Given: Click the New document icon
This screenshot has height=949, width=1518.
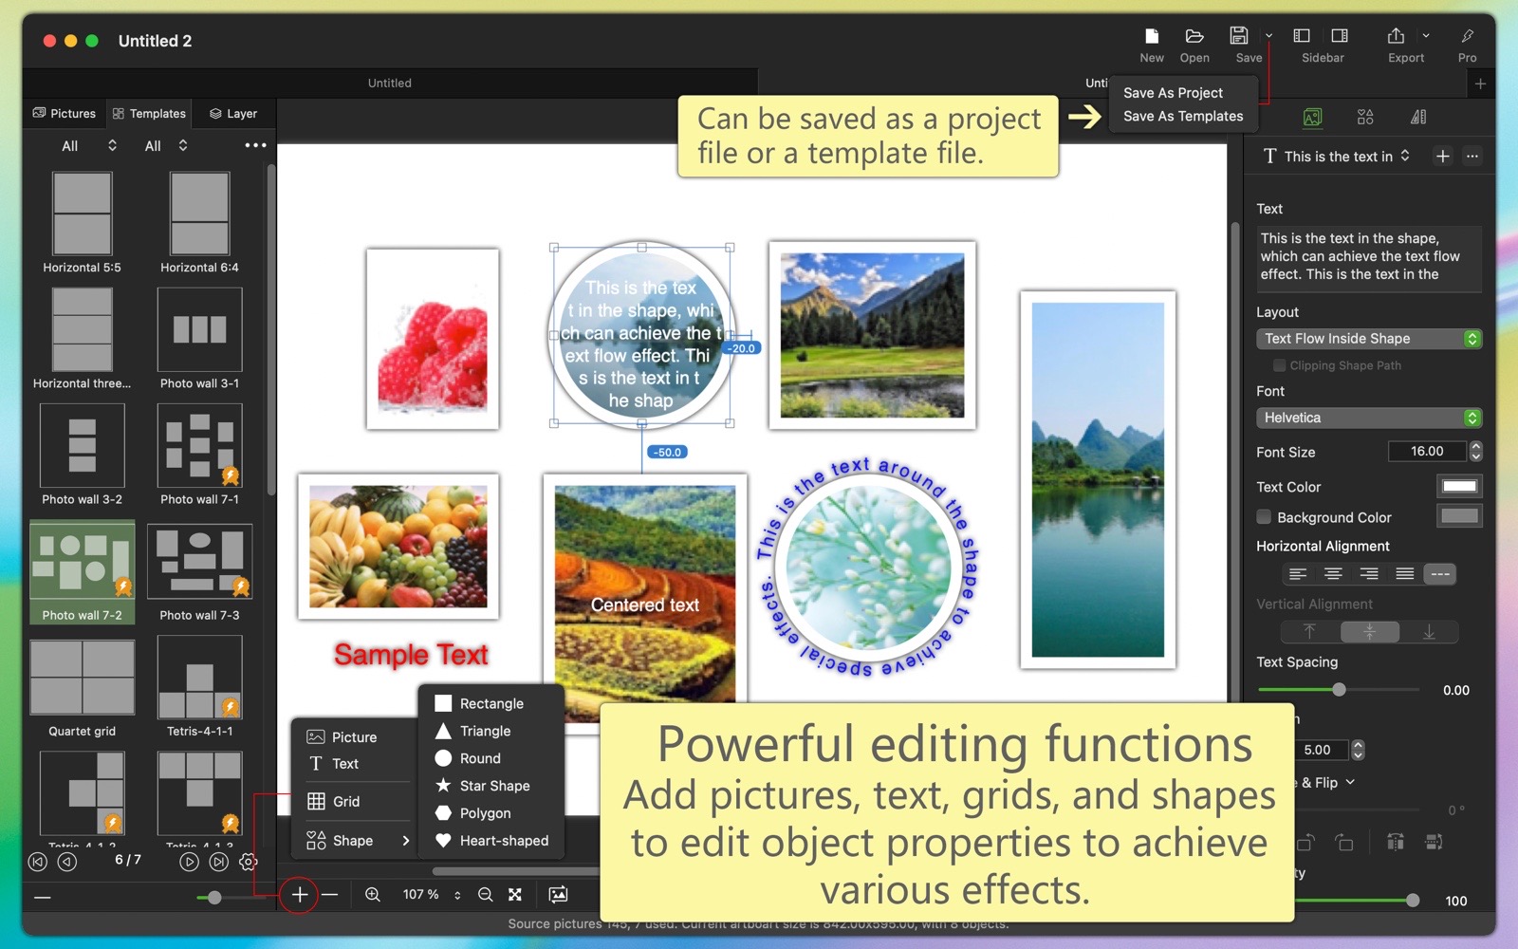Looking at the screenshot, I should (x=1151, y=37).
